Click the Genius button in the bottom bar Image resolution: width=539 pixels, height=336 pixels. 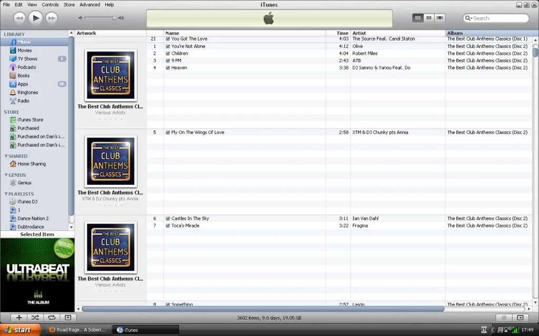coord(504,318)
